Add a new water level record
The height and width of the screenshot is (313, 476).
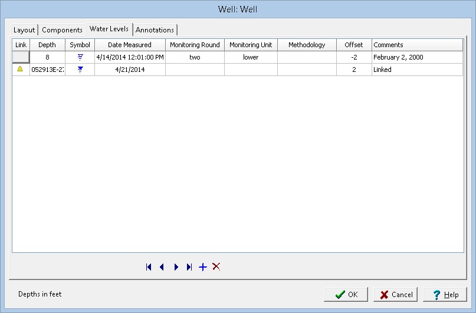click(x=203, y=267)
